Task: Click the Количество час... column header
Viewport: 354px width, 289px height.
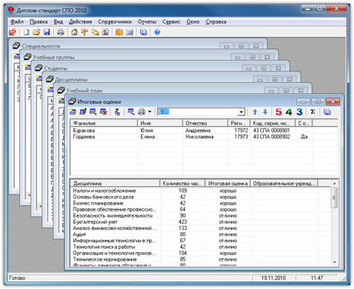Action: point(182,184)
